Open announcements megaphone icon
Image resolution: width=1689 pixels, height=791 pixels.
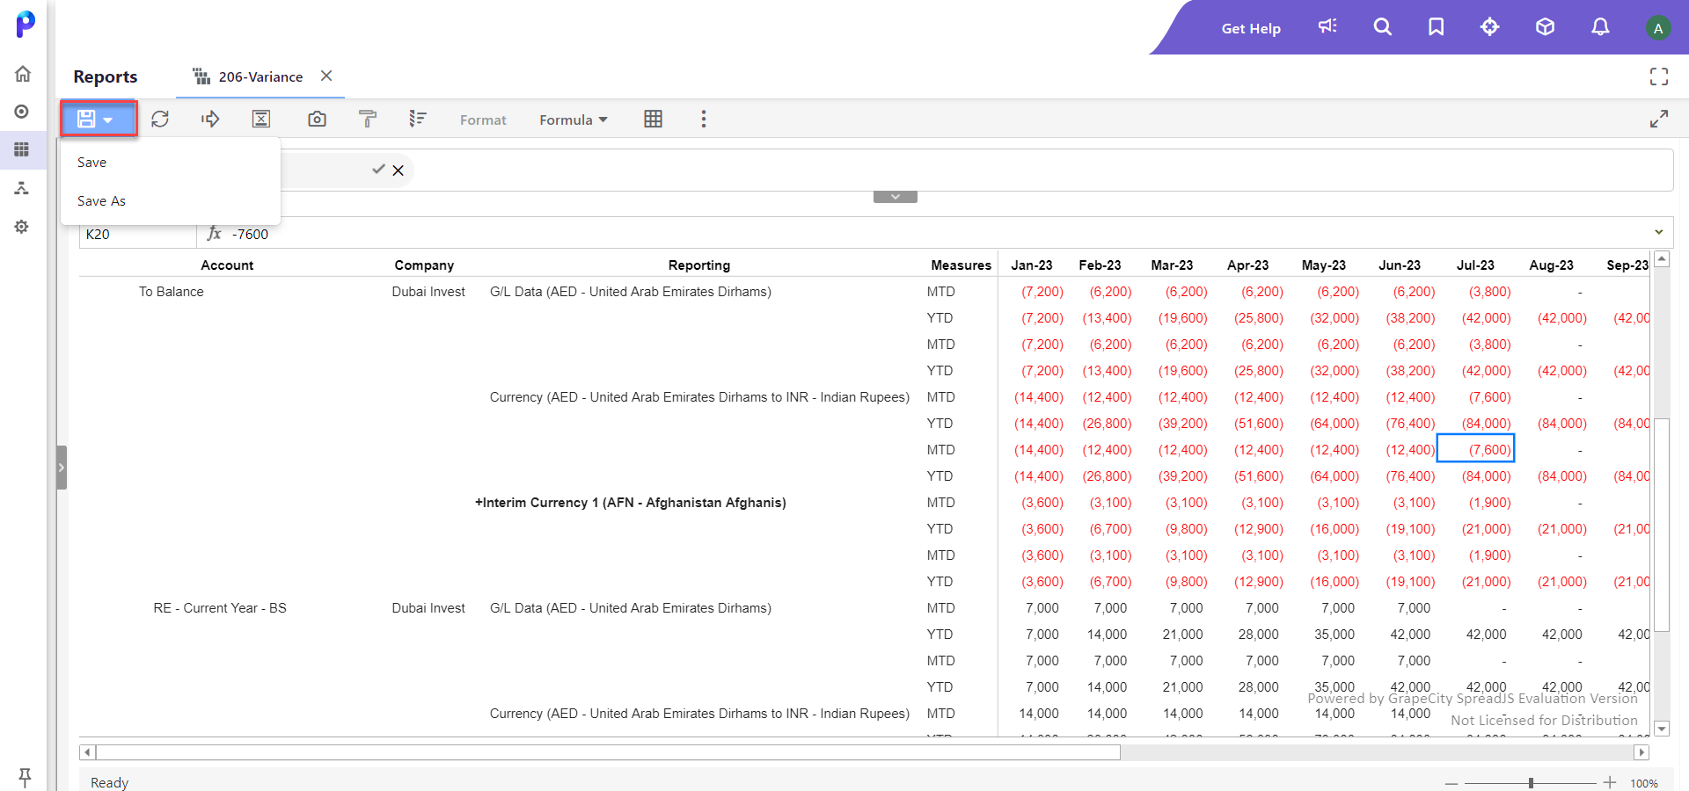[x=1327, y=26]
